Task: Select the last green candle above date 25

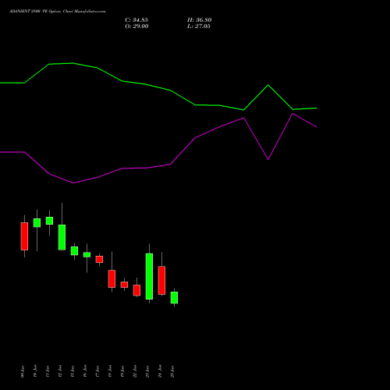Action: click(174, 298)
